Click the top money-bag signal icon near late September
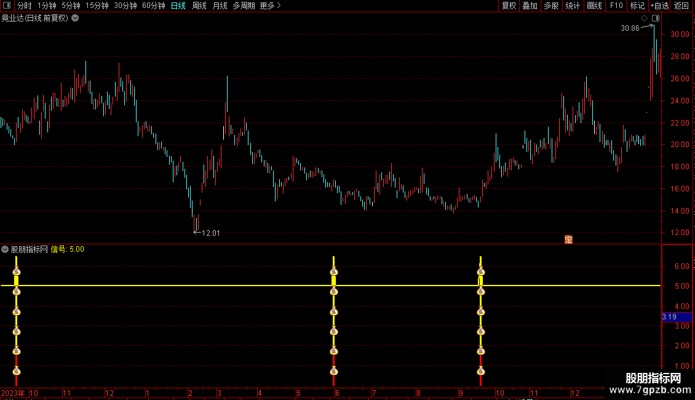Viewport: 695px width, 400px height. (481, 272)
